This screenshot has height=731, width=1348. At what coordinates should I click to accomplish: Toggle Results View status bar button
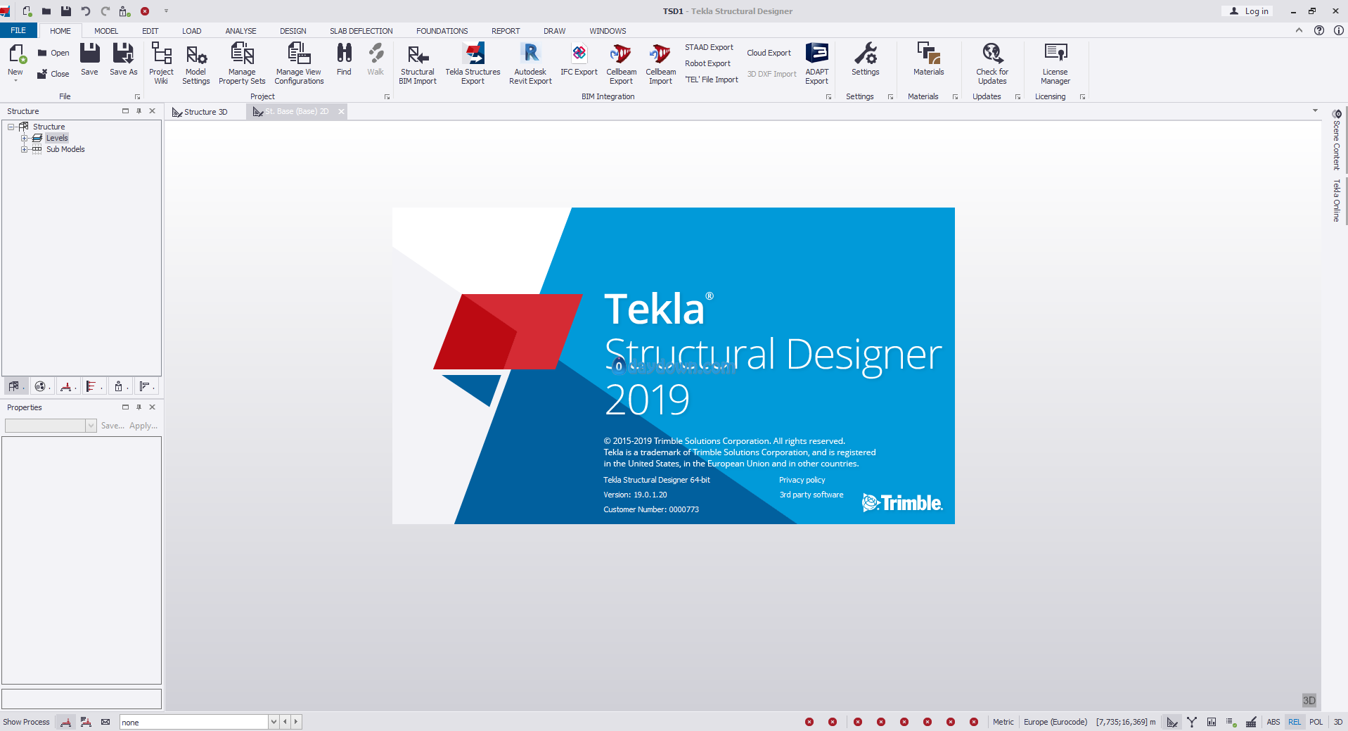click(x=1212, y=722)
